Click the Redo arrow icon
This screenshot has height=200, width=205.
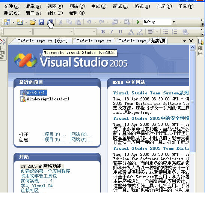(102, 22)
